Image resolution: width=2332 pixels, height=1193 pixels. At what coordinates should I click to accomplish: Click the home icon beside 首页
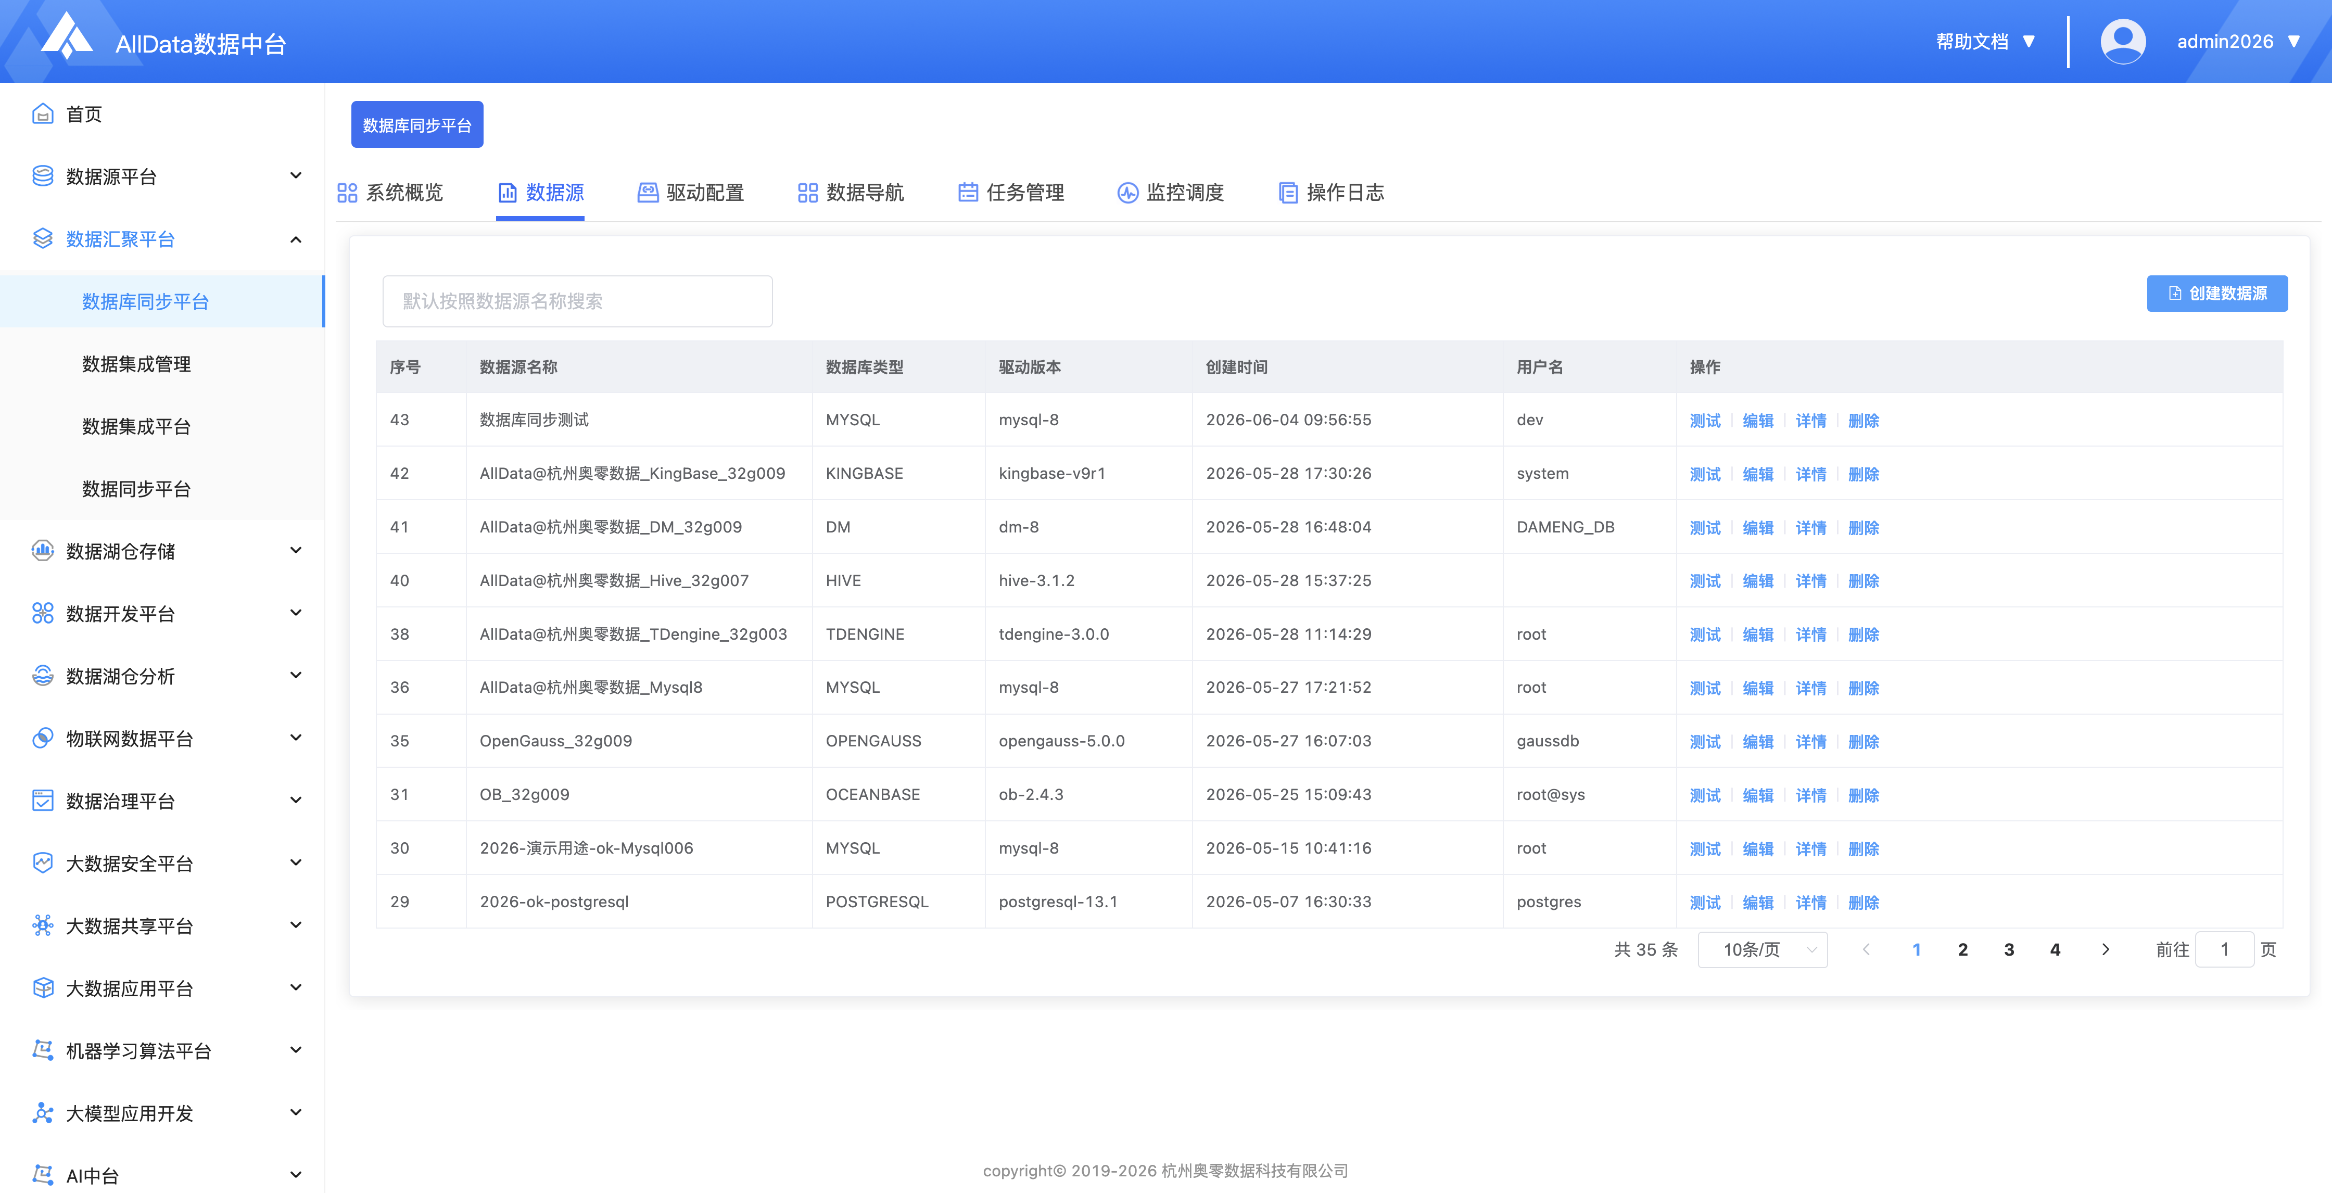43,114
